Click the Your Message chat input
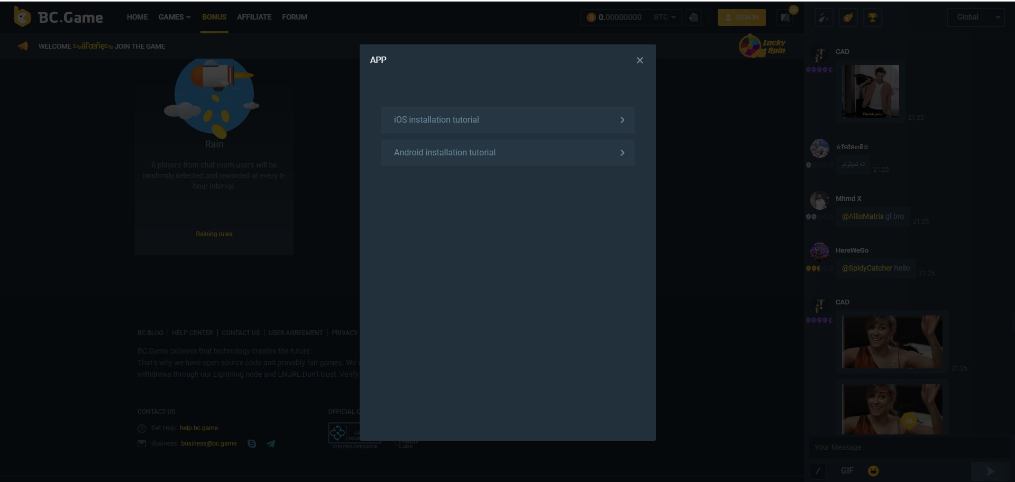Image resolution: width=1015 pixels, height=482 pixels. (x=909, y=447)
